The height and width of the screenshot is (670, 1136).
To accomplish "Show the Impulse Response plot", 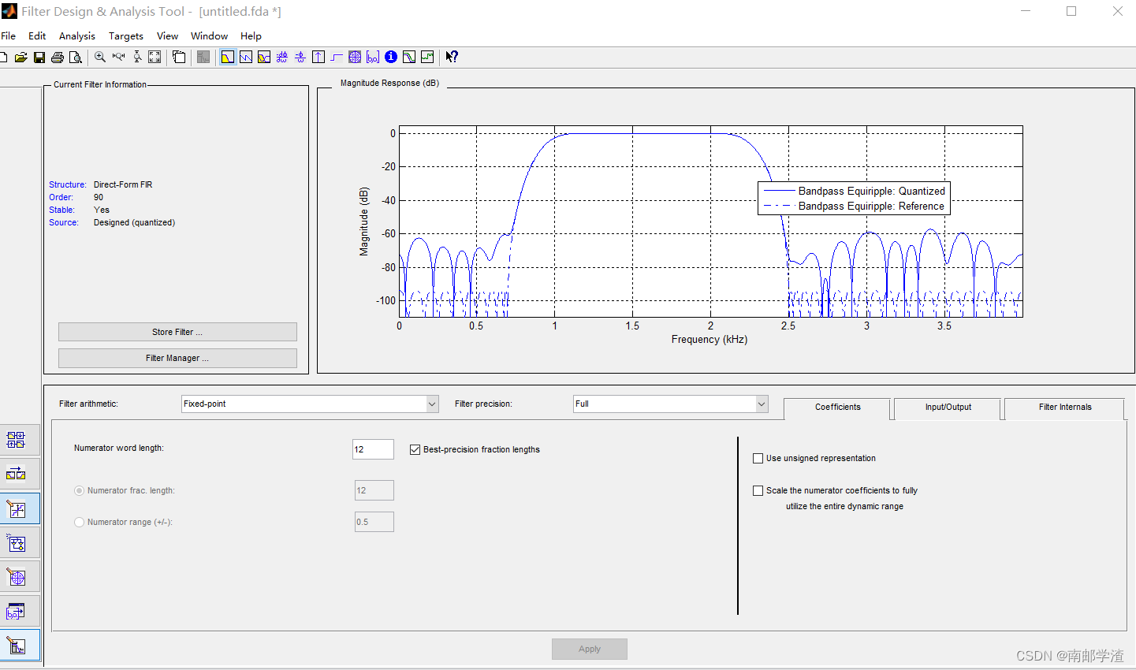I will pyautogui.click(x=318, y=57).
